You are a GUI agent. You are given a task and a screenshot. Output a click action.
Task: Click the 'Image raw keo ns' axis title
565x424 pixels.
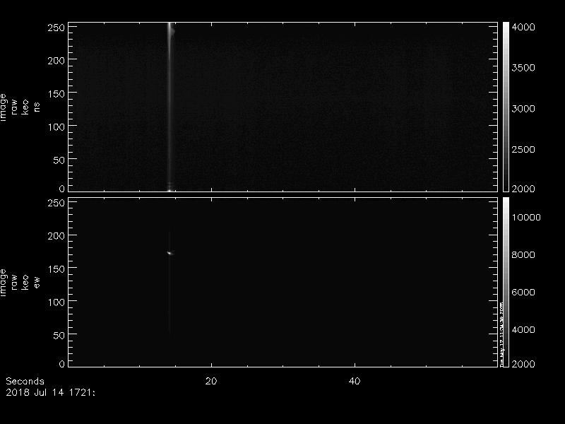tap(20, 107)
